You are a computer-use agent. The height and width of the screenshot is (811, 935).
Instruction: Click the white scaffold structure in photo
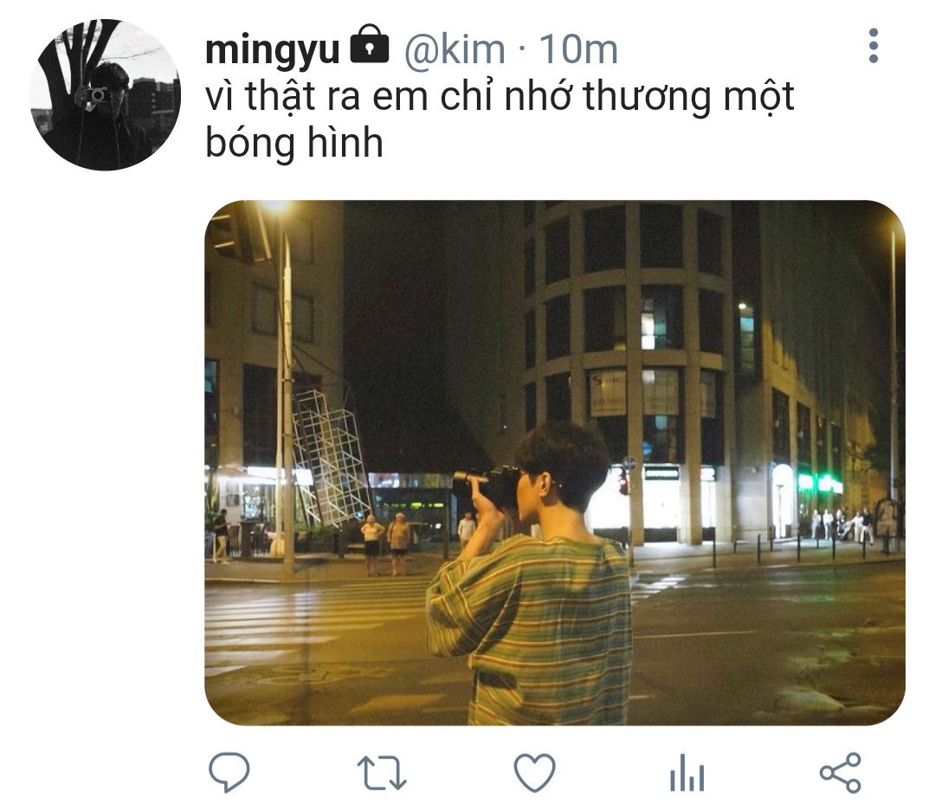pyautogui.click(x=330, y=458)
